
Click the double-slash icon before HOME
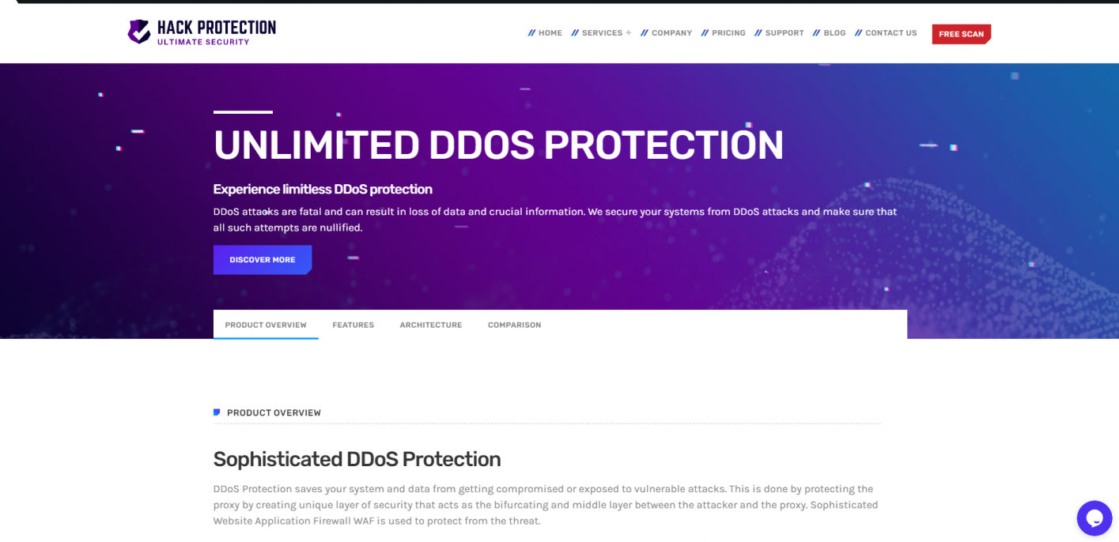point(531,32)
